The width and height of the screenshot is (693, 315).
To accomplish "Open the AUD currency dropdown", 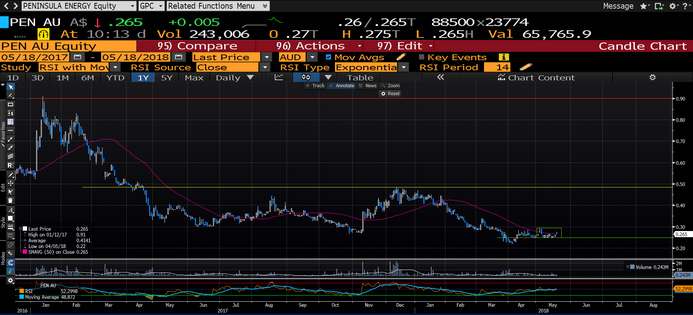I will click(312, 57).
